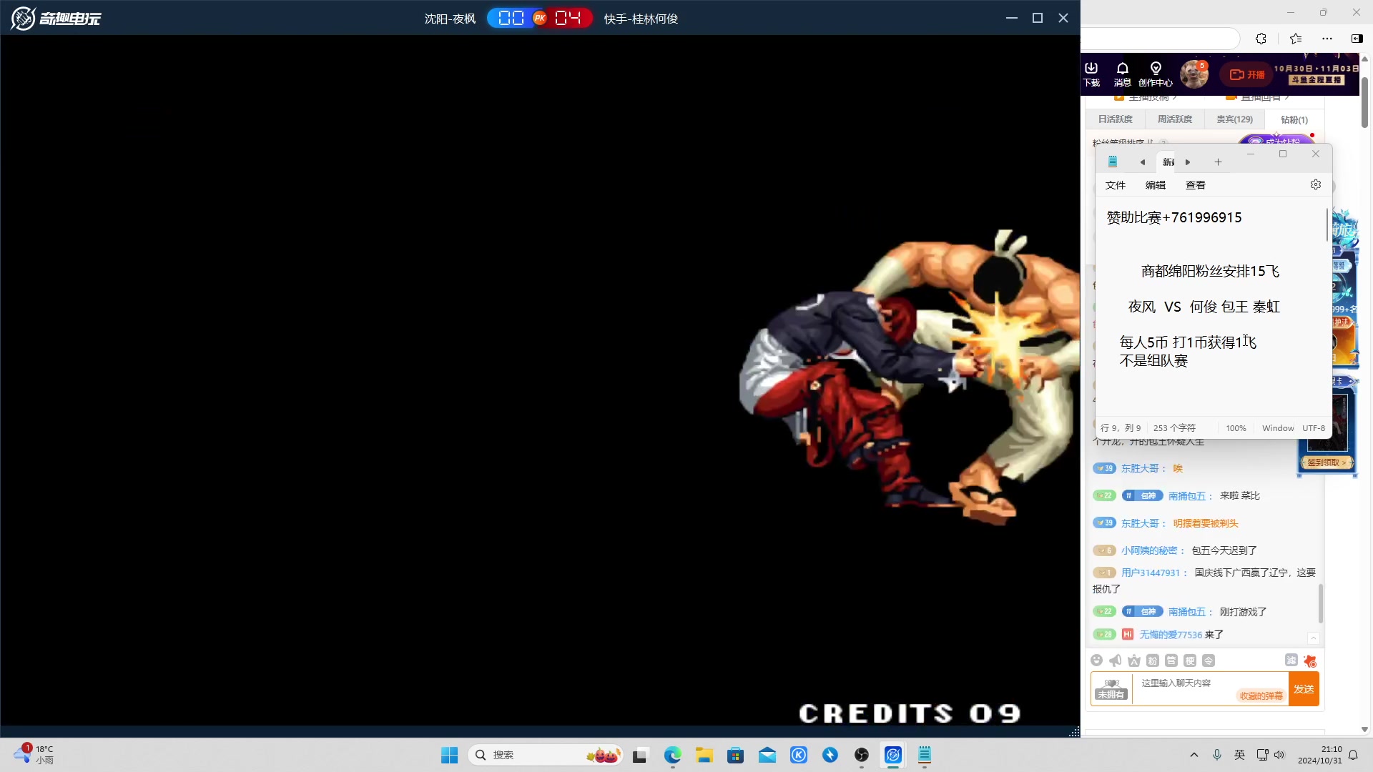
Task: Click the taskbar 搜索 search box
Action: (545, 755)
